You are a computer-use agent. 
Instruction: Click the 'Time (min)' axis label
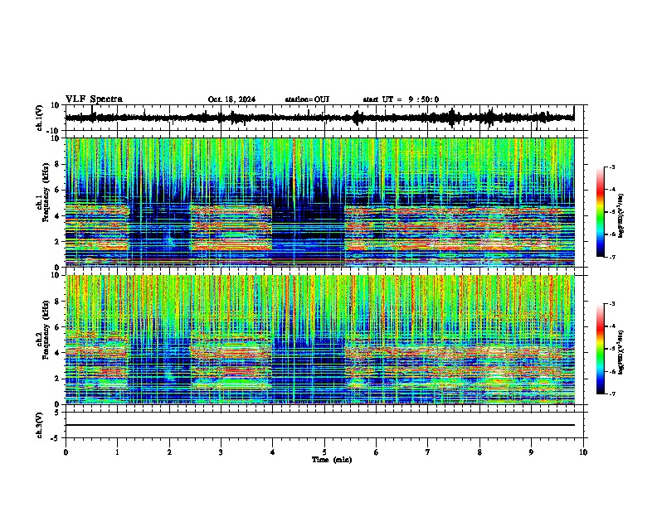pos(332,460)
